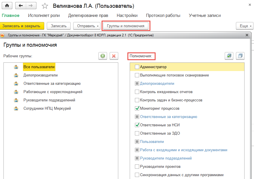Click the Администратор permission label

tap(153, 67)
